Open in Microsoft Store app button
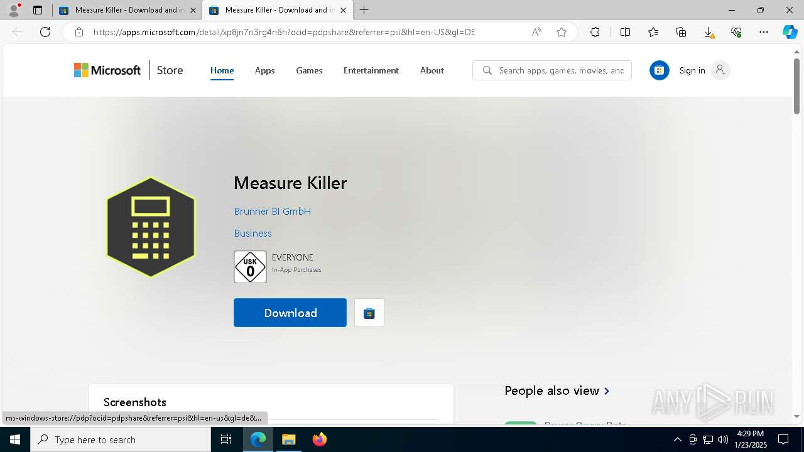Image resolution: width=804 pixels, height=452 pixels. tap(369, 313)
